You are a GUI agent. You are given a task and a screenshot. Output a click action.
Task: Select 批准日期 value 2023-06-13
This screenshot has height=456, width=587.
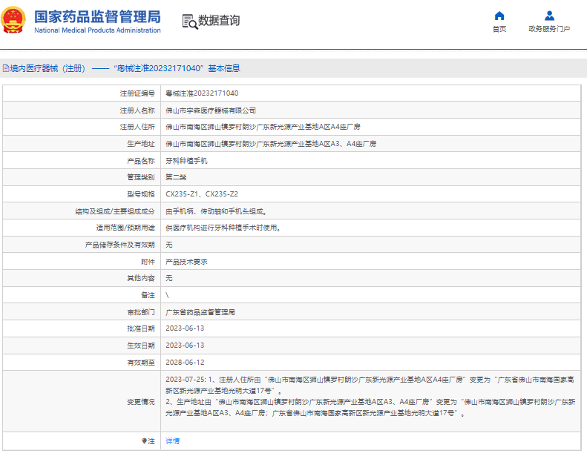coord(185,328)
